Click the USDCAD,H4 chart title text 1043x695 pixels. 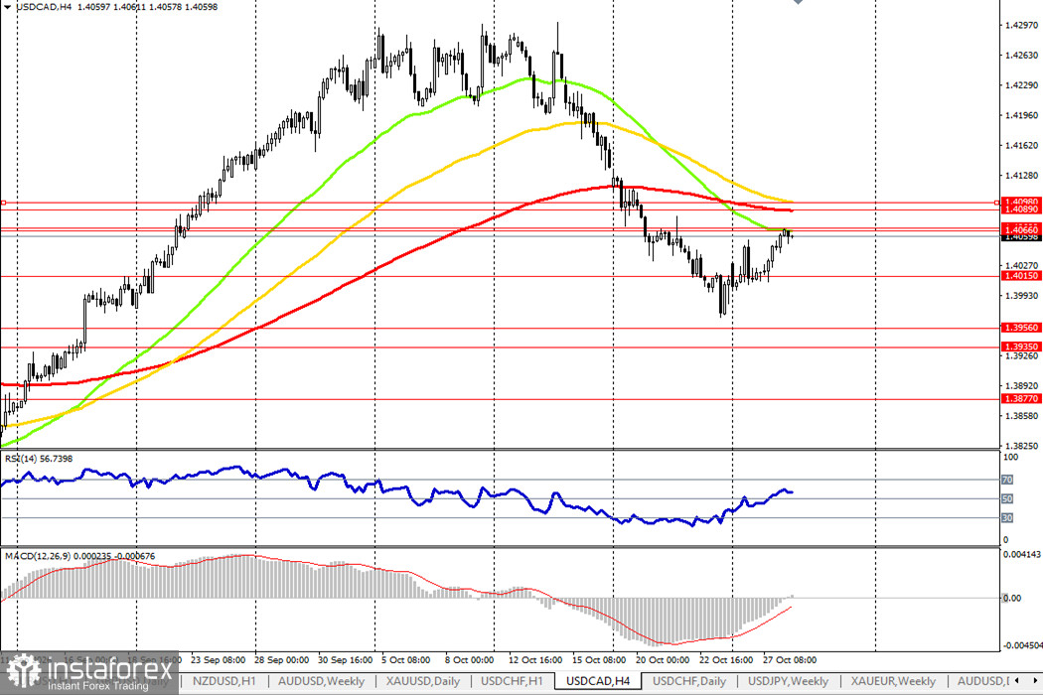pos(44,7)
